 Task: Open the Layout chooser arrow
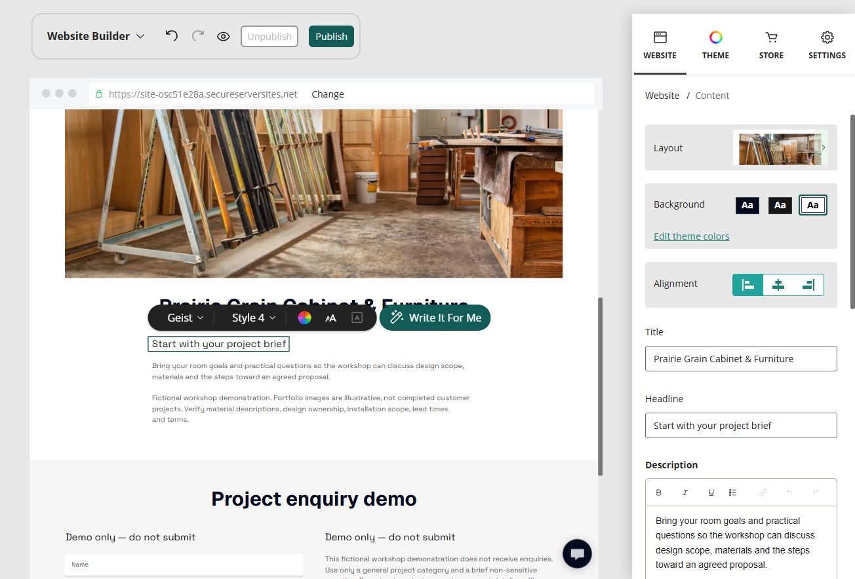(x=824, y=148)
